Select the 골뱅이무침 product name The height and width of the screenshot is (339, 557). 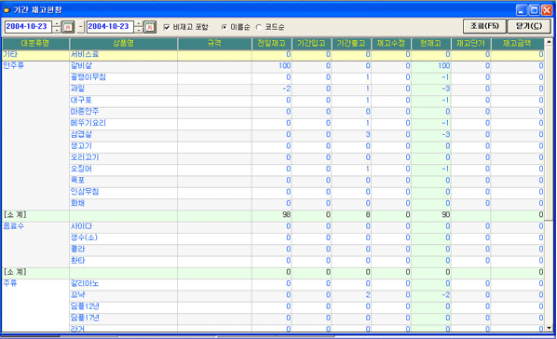[x=88, y=77]
